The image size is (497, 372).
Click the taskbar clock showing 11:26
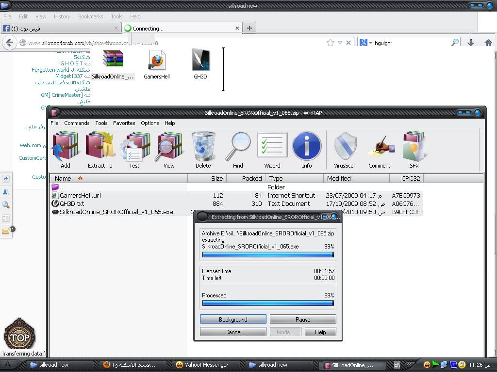coord(480,365)
